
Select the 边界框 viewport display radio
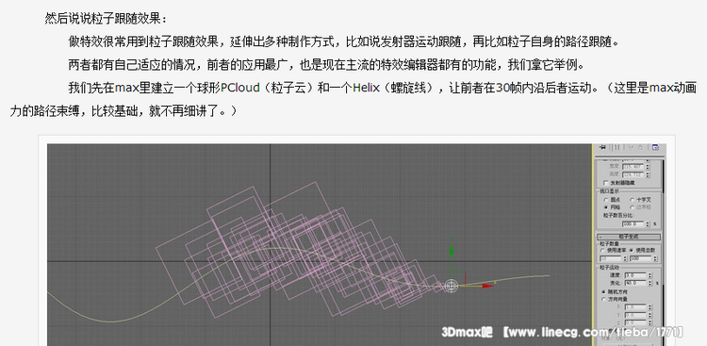tap(633, 207)
